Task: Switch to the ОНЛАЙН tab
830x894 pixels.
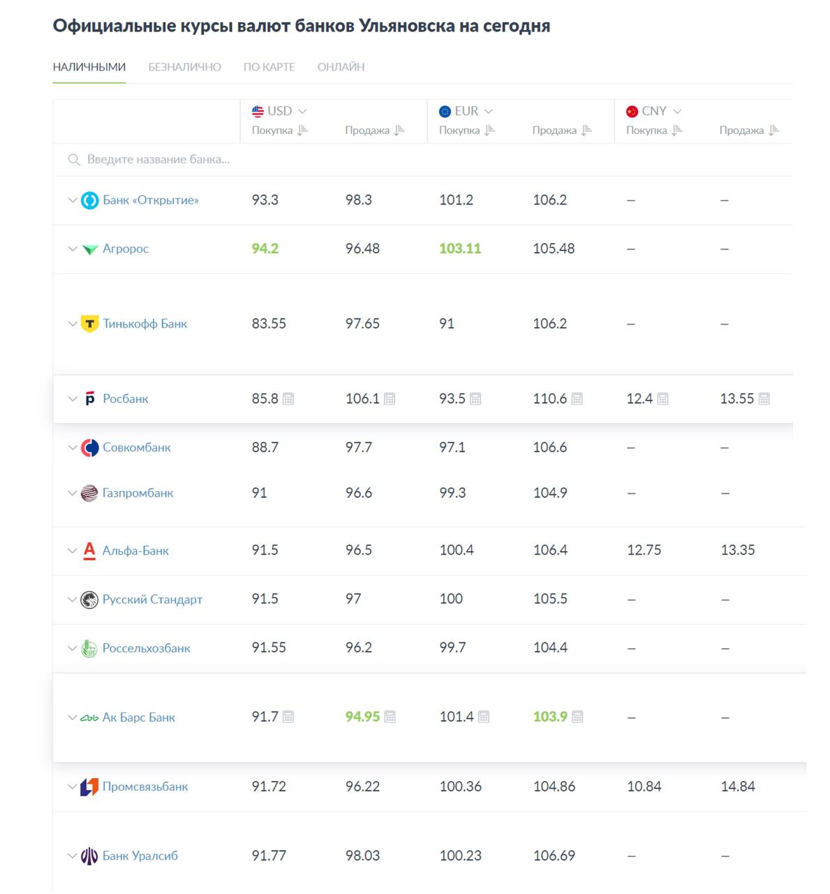Action: [x=341, y=67]
